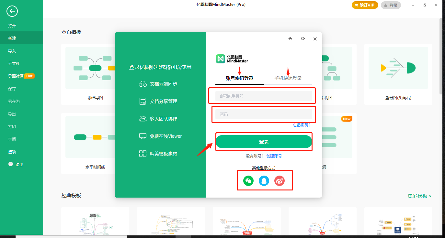Click the grey 登录 button in title bar
This screenshot has height=238, width=445.
coord(391,5)
